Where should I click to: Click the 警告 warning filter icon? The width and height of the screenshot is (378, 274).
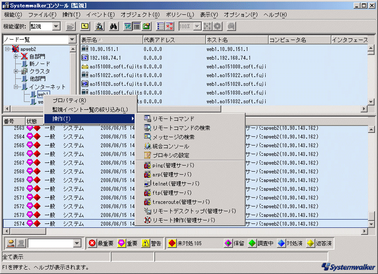click(145, 244)
